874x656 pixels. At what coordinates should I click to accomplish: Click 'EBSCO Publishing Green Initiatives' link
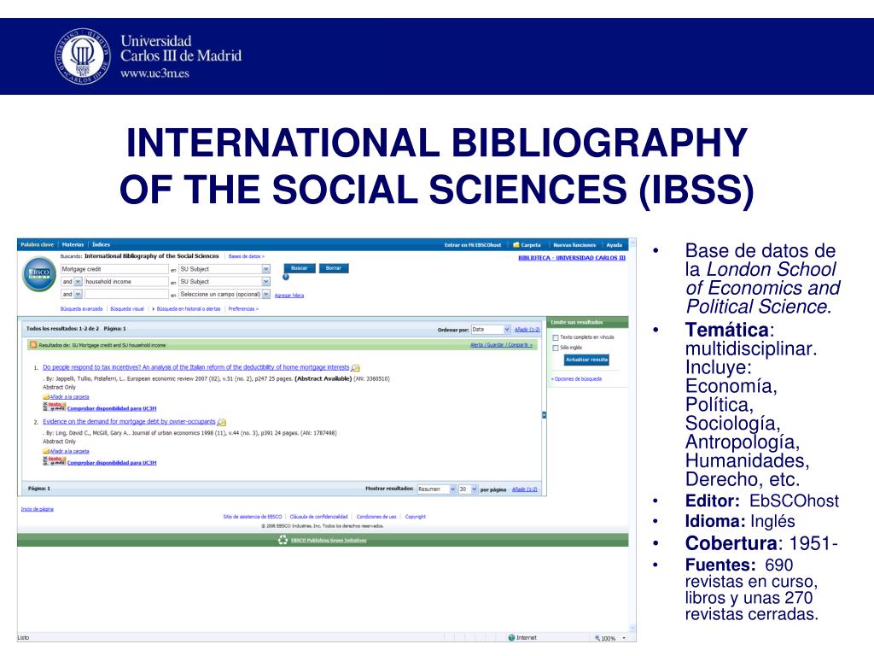[x=329, y=541]
